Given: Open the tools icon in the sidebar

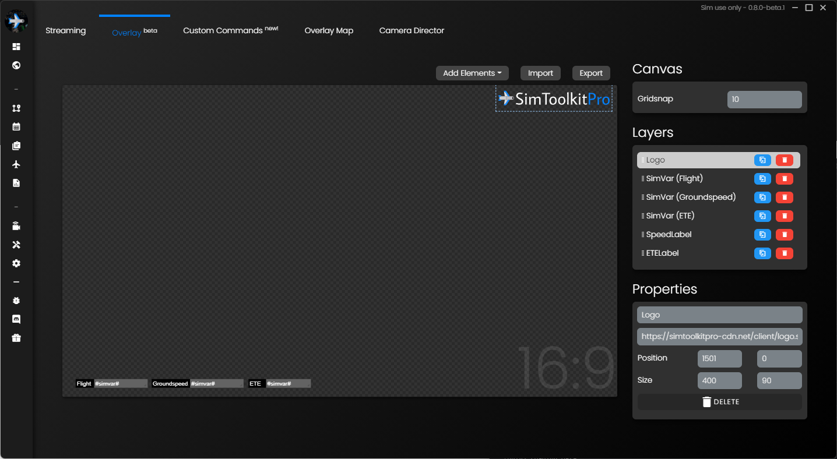Looking at the screenshot, I should pyautogui.click(x=16, y=245).
